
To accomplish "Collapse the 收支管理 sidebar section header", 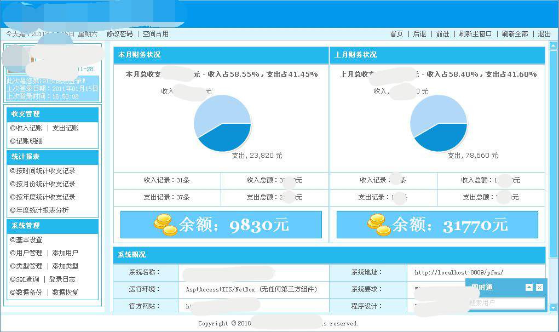I will 53,114.
